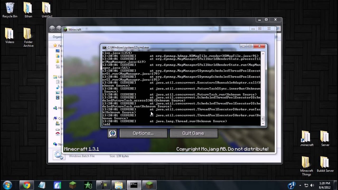The image size is (338, 190).
Task: Select the Favorites star in Explorer sidebar
Action: [55, 45]
